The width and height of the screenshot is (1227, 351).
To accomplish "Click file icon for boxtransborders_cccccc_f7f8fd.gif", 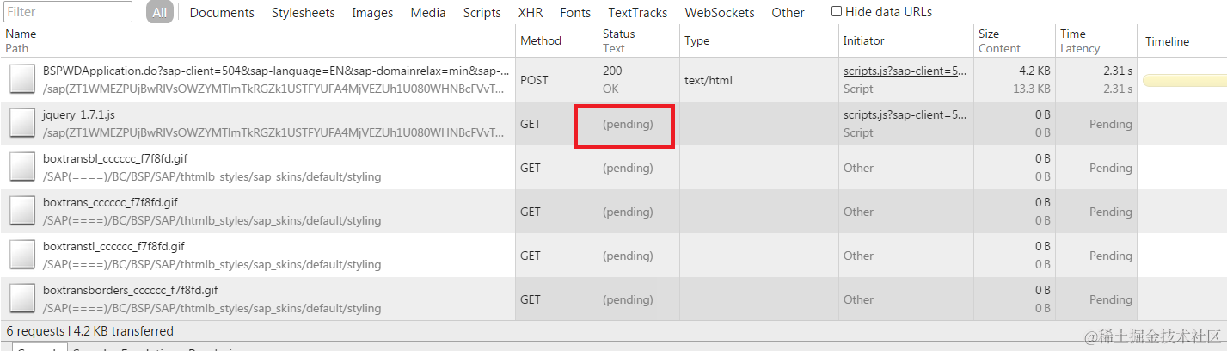I will 21,299.
